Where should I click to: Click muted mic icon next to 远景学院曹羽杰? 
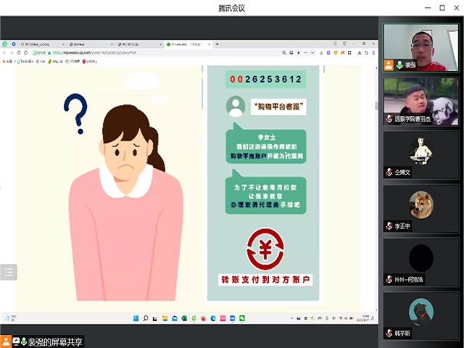(389, 119)
